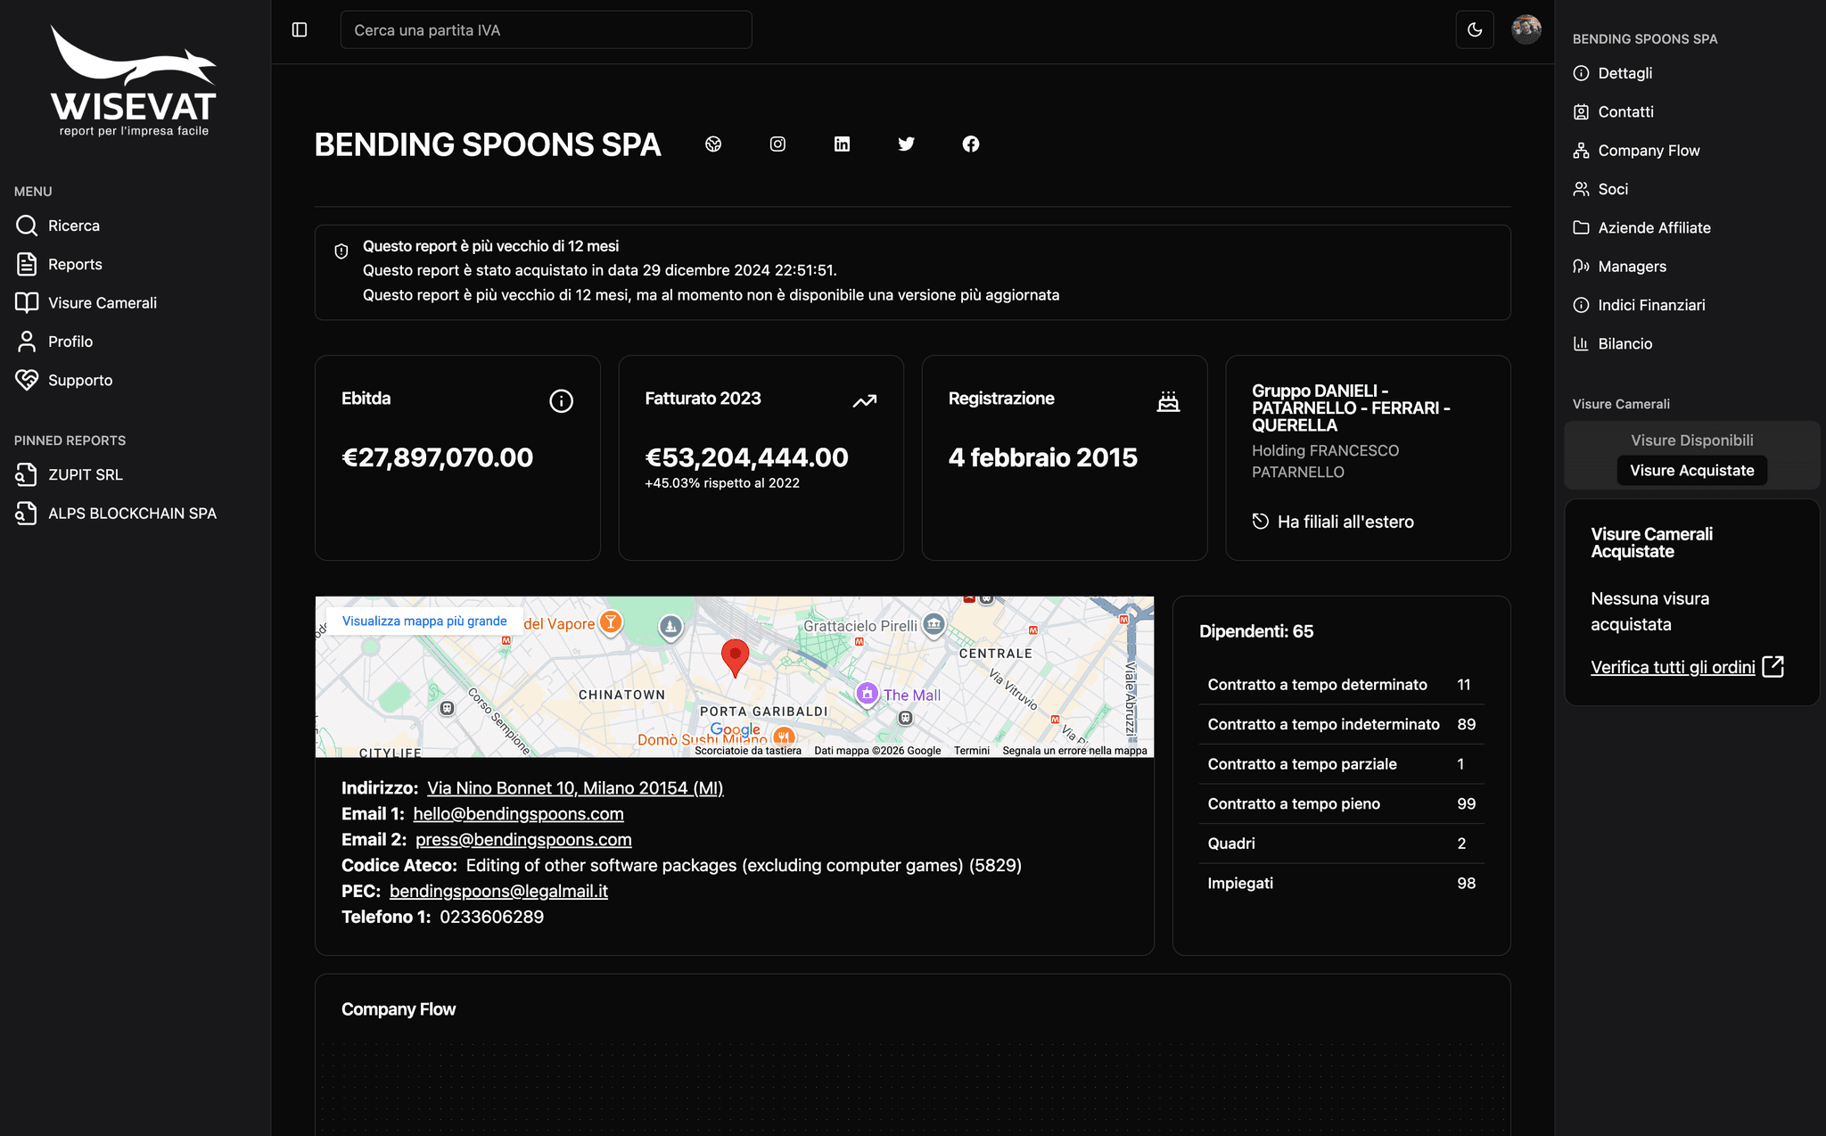Screen dimensions: 1826x1136
Task: Open Visure Camerali from the sidebar
Action: pyautogui.click(x=103, y=302)
